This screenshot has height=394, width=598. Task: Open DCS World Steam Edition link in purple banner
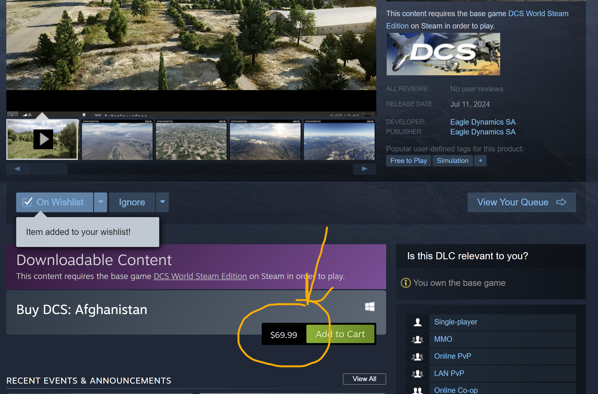[x=200, y=276]
